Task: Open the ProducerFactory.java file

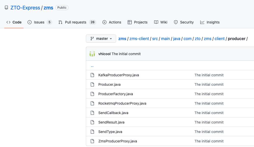Action: coord(115,94)
